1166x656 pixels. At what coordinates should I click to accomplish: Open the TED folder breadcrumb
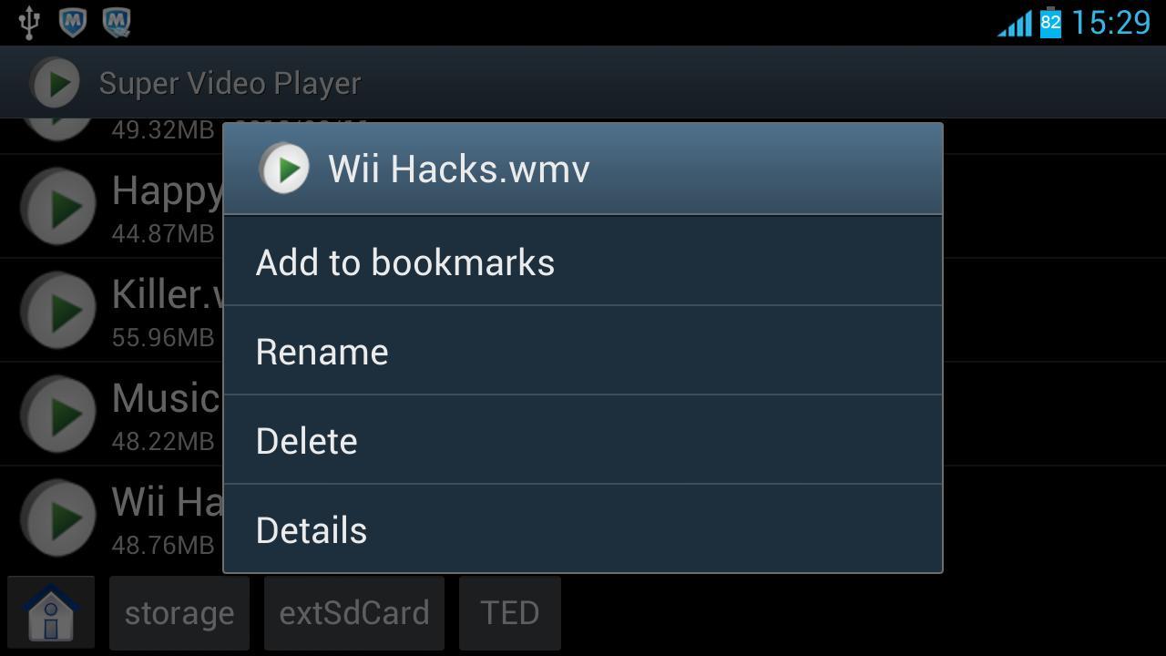point(510,612)
